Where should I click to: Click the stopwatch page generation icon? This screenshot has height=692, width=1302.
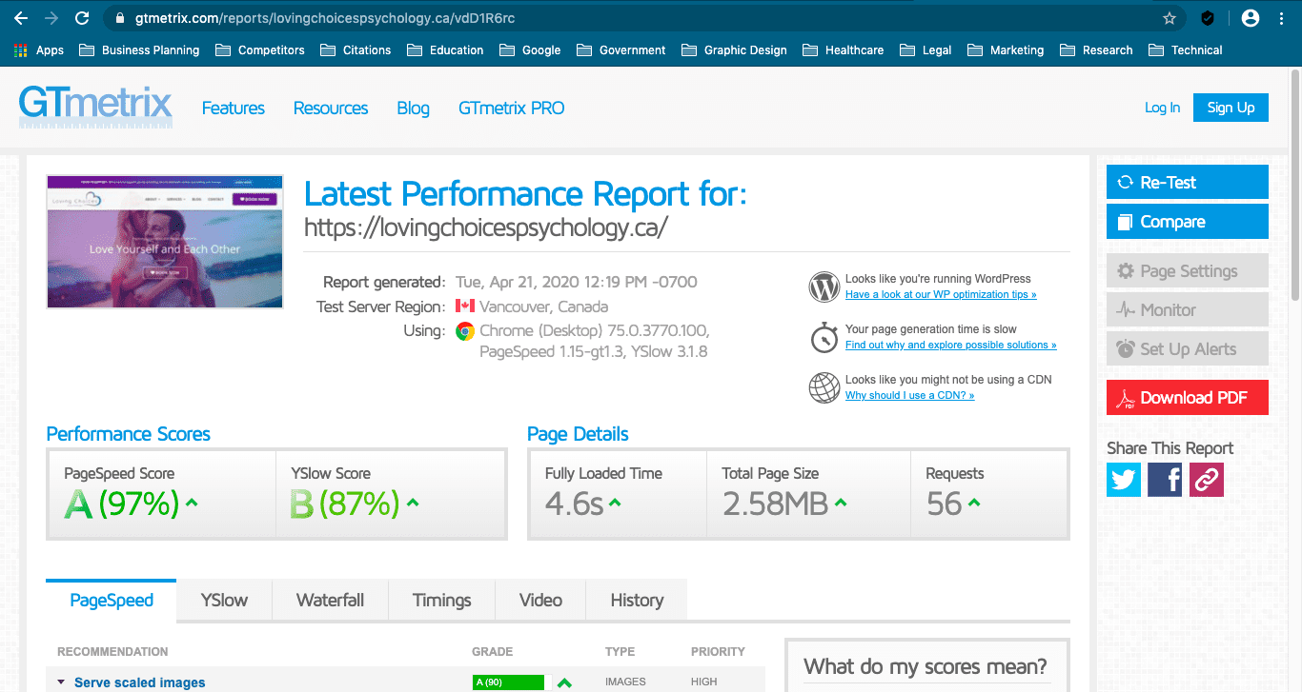(x=824, y=337)
